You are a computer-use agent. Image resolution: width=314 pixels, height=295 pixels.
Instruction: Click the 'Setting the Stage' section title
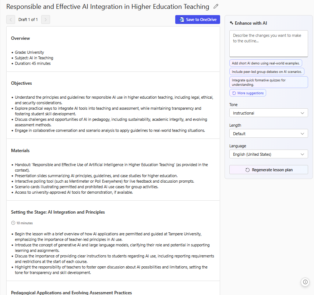pos(58,212)
